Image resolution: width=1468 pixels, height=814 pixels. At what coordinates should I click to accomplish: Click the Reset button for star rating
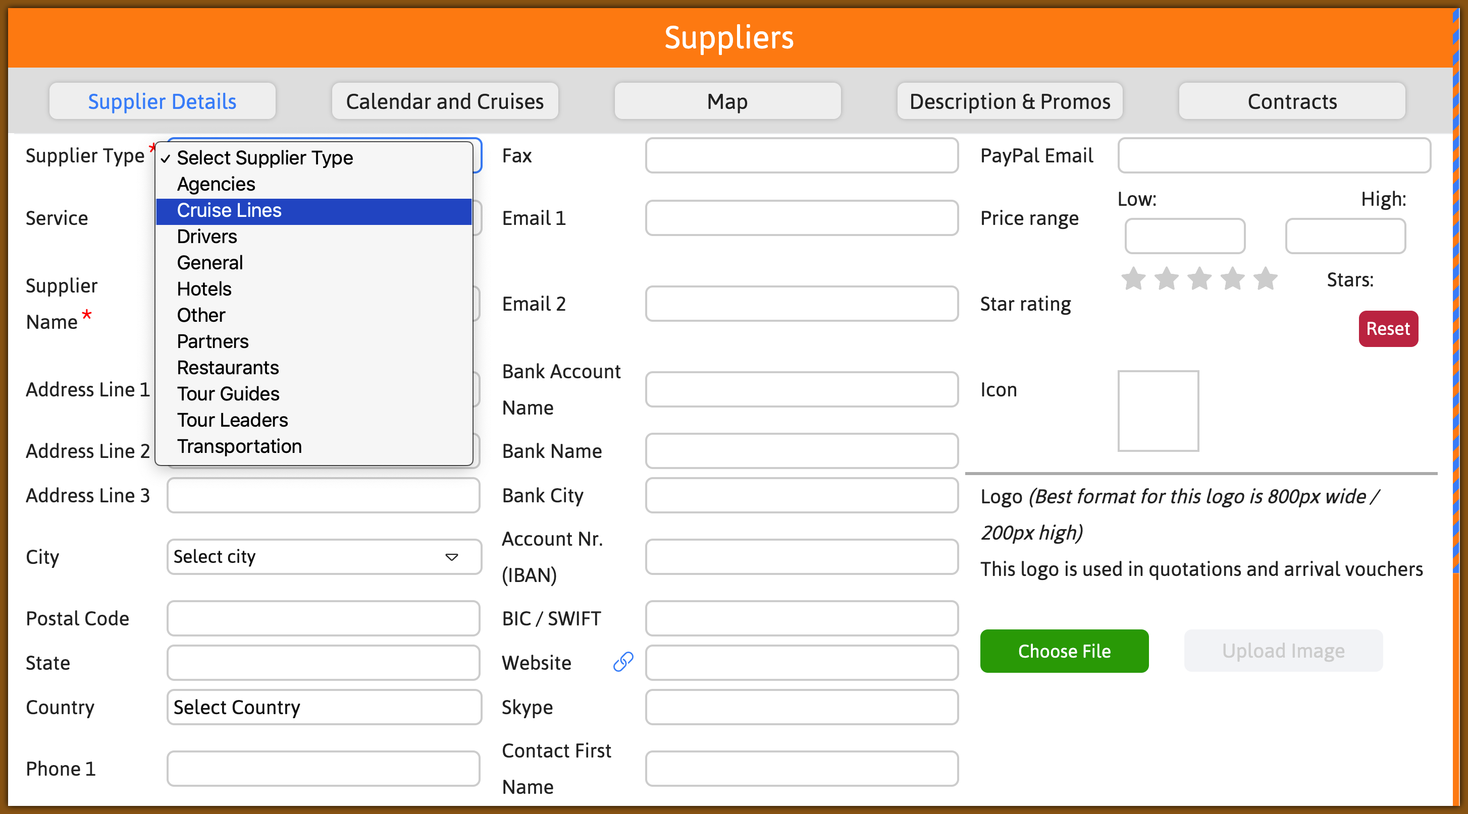(1388, 328)
